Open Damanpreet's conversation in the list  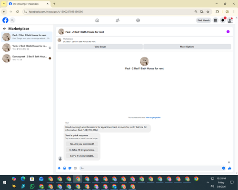27,58
